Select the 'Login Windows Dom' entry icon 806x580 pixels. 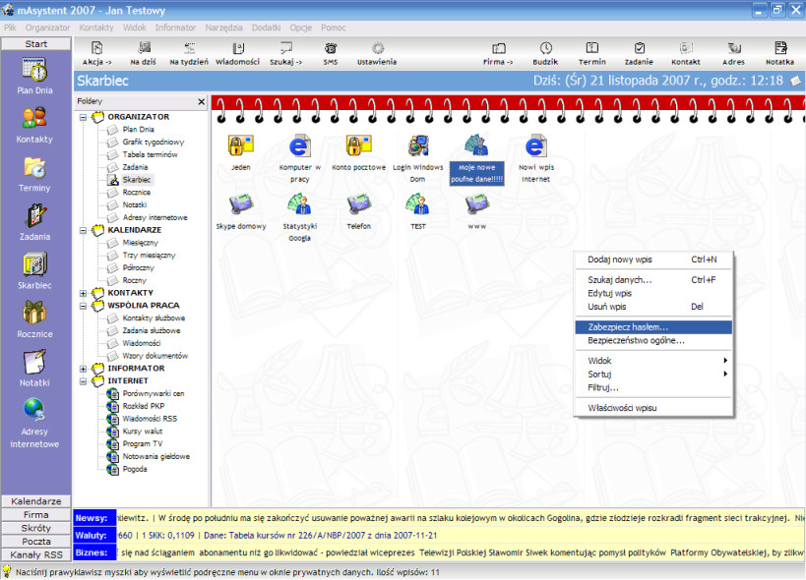[x=418, y=145]
